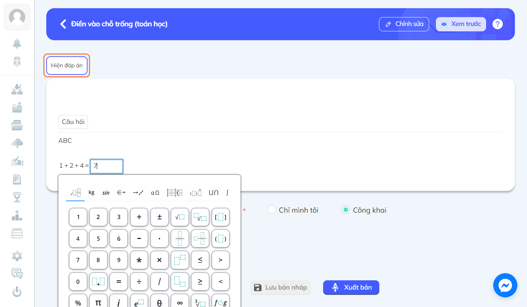Open the help question mark icon
The height and width of the screenshot is (307, 527).
click(497, 24)
